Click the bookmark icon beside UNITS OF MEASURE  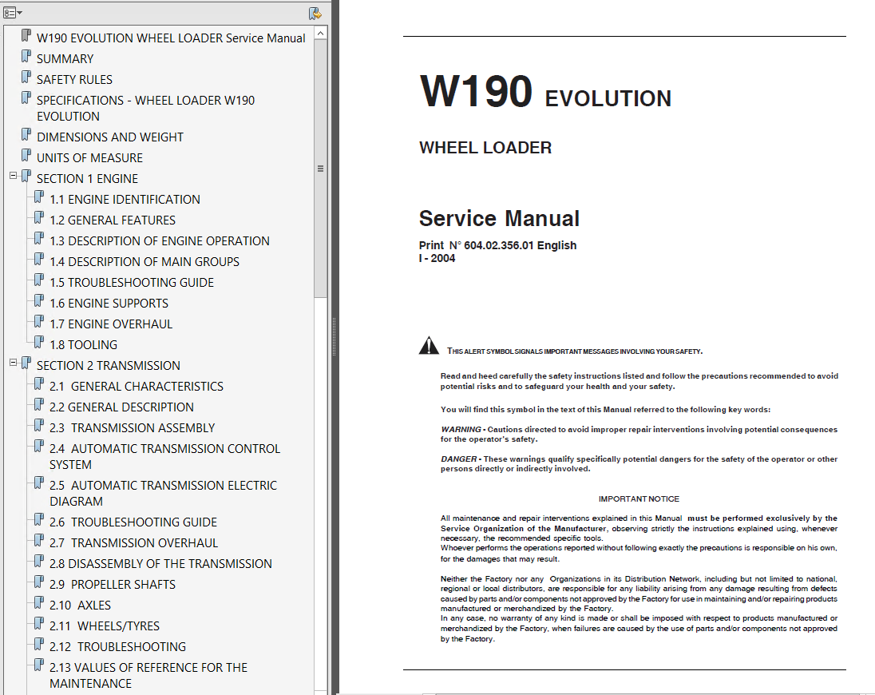click(x=26, y=155)
